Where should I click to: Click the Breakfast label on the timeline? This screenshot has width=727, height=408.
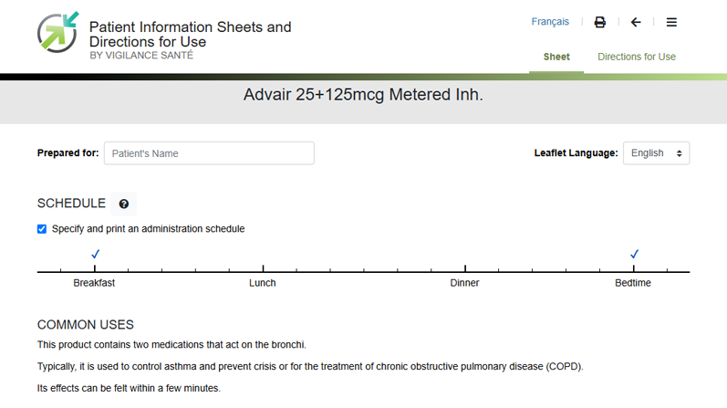94,283
